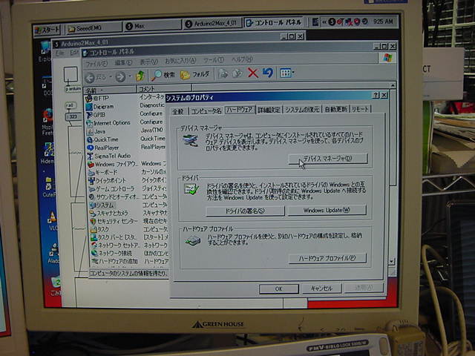Click the Back arrow toolbar icon
The height and width of the screenshot is (356, 475).
click(90, 78)
